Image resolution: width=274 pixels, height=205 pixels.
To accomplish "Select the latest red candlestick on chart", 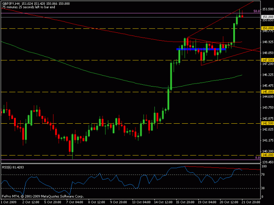I will [242, 16].
